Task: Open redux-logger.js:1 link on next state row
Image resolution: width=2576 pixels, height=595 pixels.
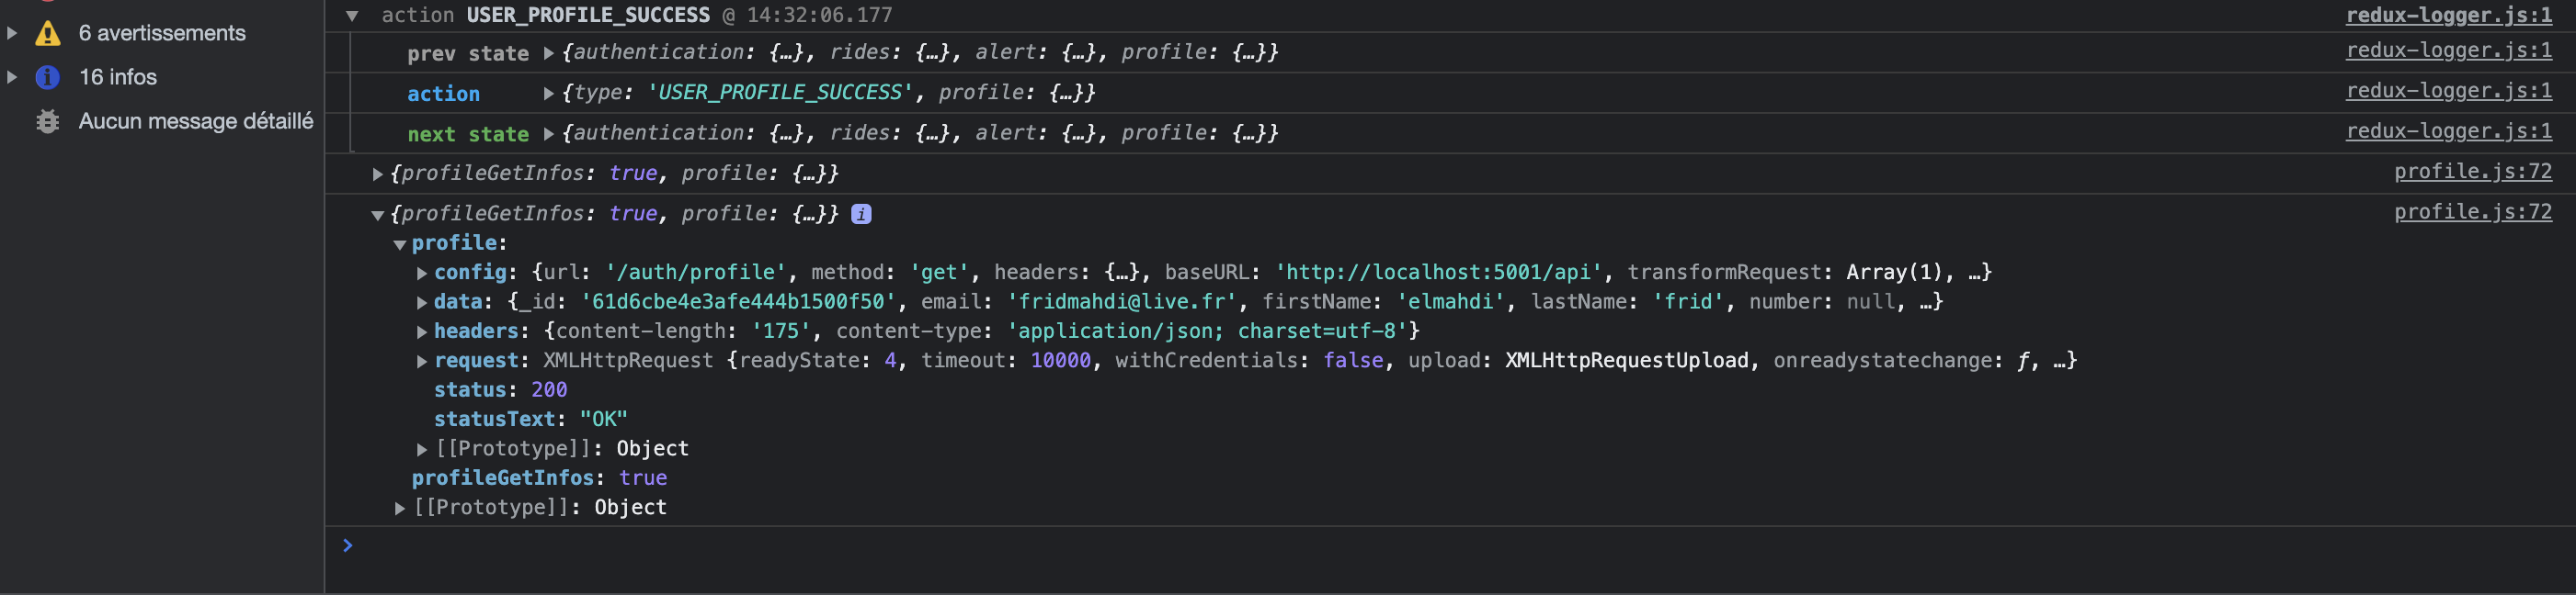Action: 2448,130
